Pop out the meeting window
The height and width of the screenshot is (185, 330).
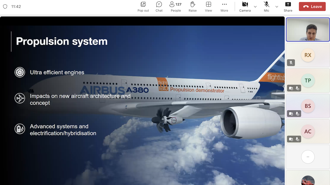pyautogui.click(x=143, y=6)
